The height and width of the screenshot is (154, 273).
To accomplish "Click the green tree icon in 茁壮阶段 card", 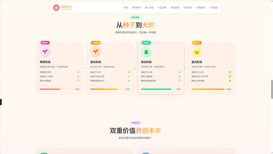I will 146,52.
